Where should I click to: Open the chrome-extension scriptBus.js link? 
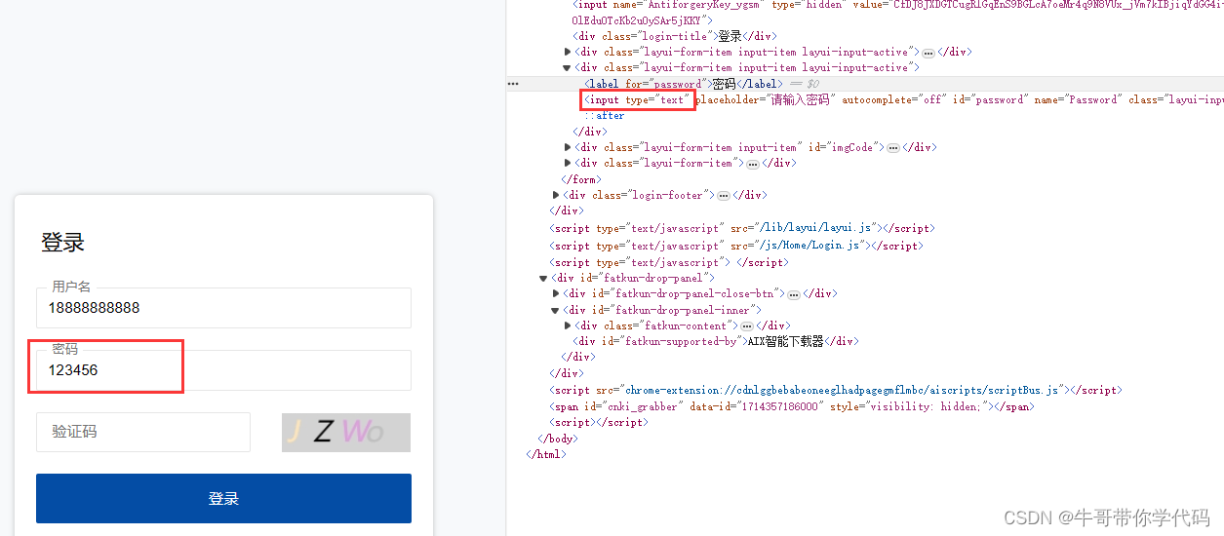pyautogui.click(x=842, y=390)
